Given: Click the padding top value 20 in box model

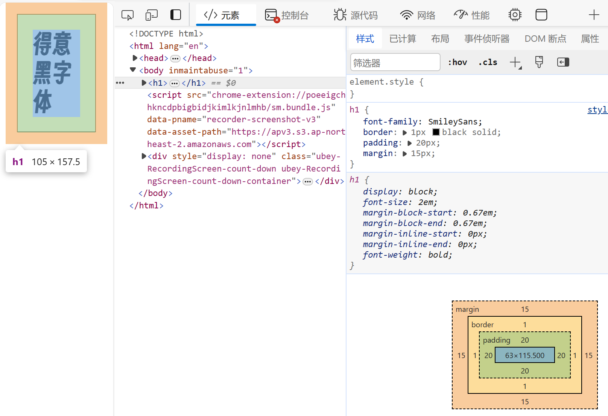Looking at the screenshot, I should [x=524, y=340].
